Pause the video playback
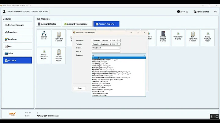Viewport: 220px width, 123px height. (212, 116)
